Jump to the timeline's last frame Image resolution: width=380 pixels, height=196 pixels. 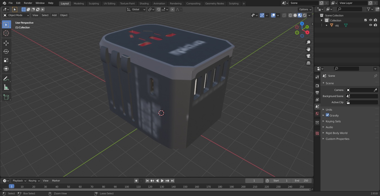[x=172, y=181]
